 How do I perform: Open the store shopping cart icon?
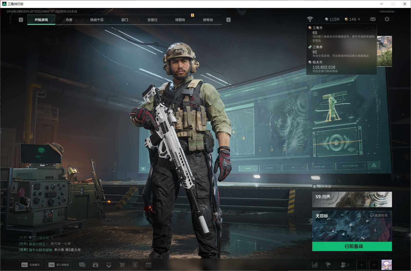(122, 265)
